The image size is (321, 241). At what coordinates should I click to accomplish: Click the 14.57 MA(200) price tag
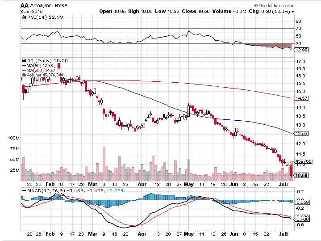tap(301, 98)
